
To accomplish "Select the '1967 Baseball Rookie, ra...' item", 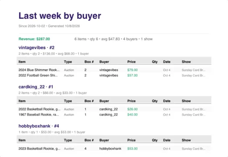I will pyautogui.click(x=39, y=115).
